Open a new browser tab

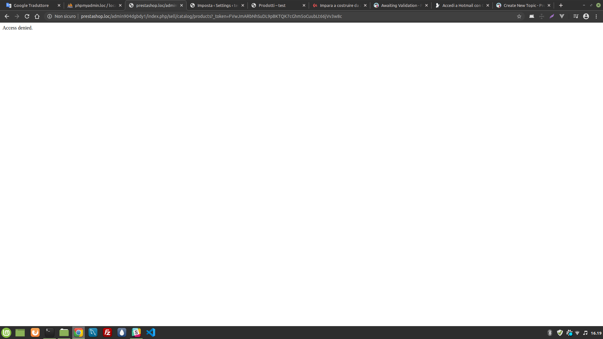coord(561,5)
